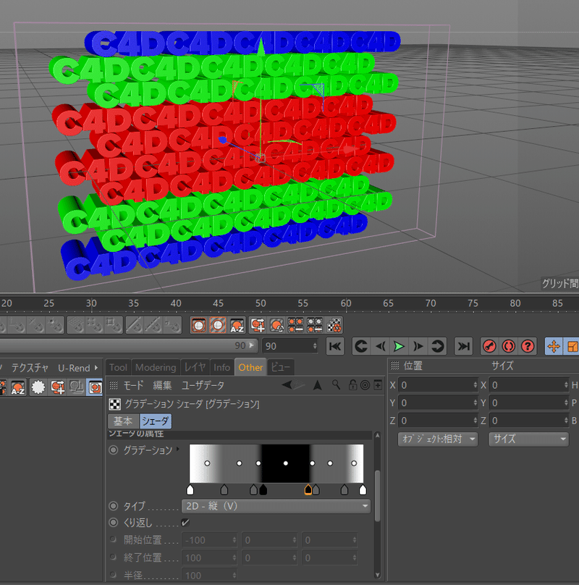Select the black gradient knot

coord(263,489)
